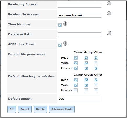Uncheck file permission Other Execute
This screenshot has height=118, width=127.
pyautogui.click(x=96, y=68)
